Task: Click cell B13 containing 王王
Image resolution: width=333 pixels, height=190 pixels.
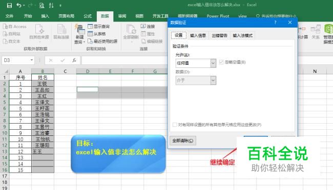Action: pos(43,152)
